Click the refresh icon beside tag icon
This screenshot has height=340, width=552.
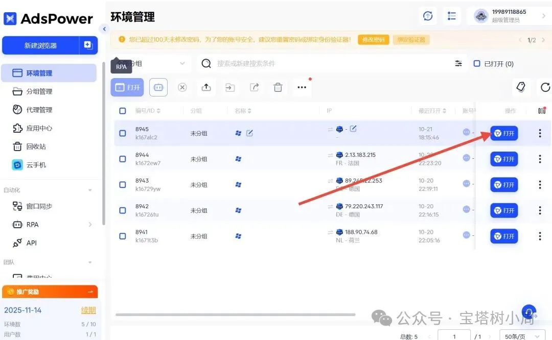pyautogui.click(x=545, y=87)
